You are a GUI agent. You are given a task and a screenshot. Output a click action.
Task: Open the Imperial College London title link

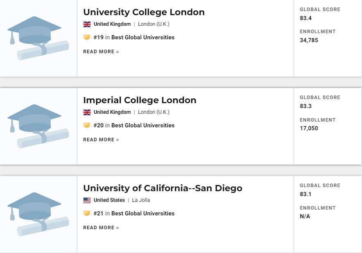[x=140, y=100]
